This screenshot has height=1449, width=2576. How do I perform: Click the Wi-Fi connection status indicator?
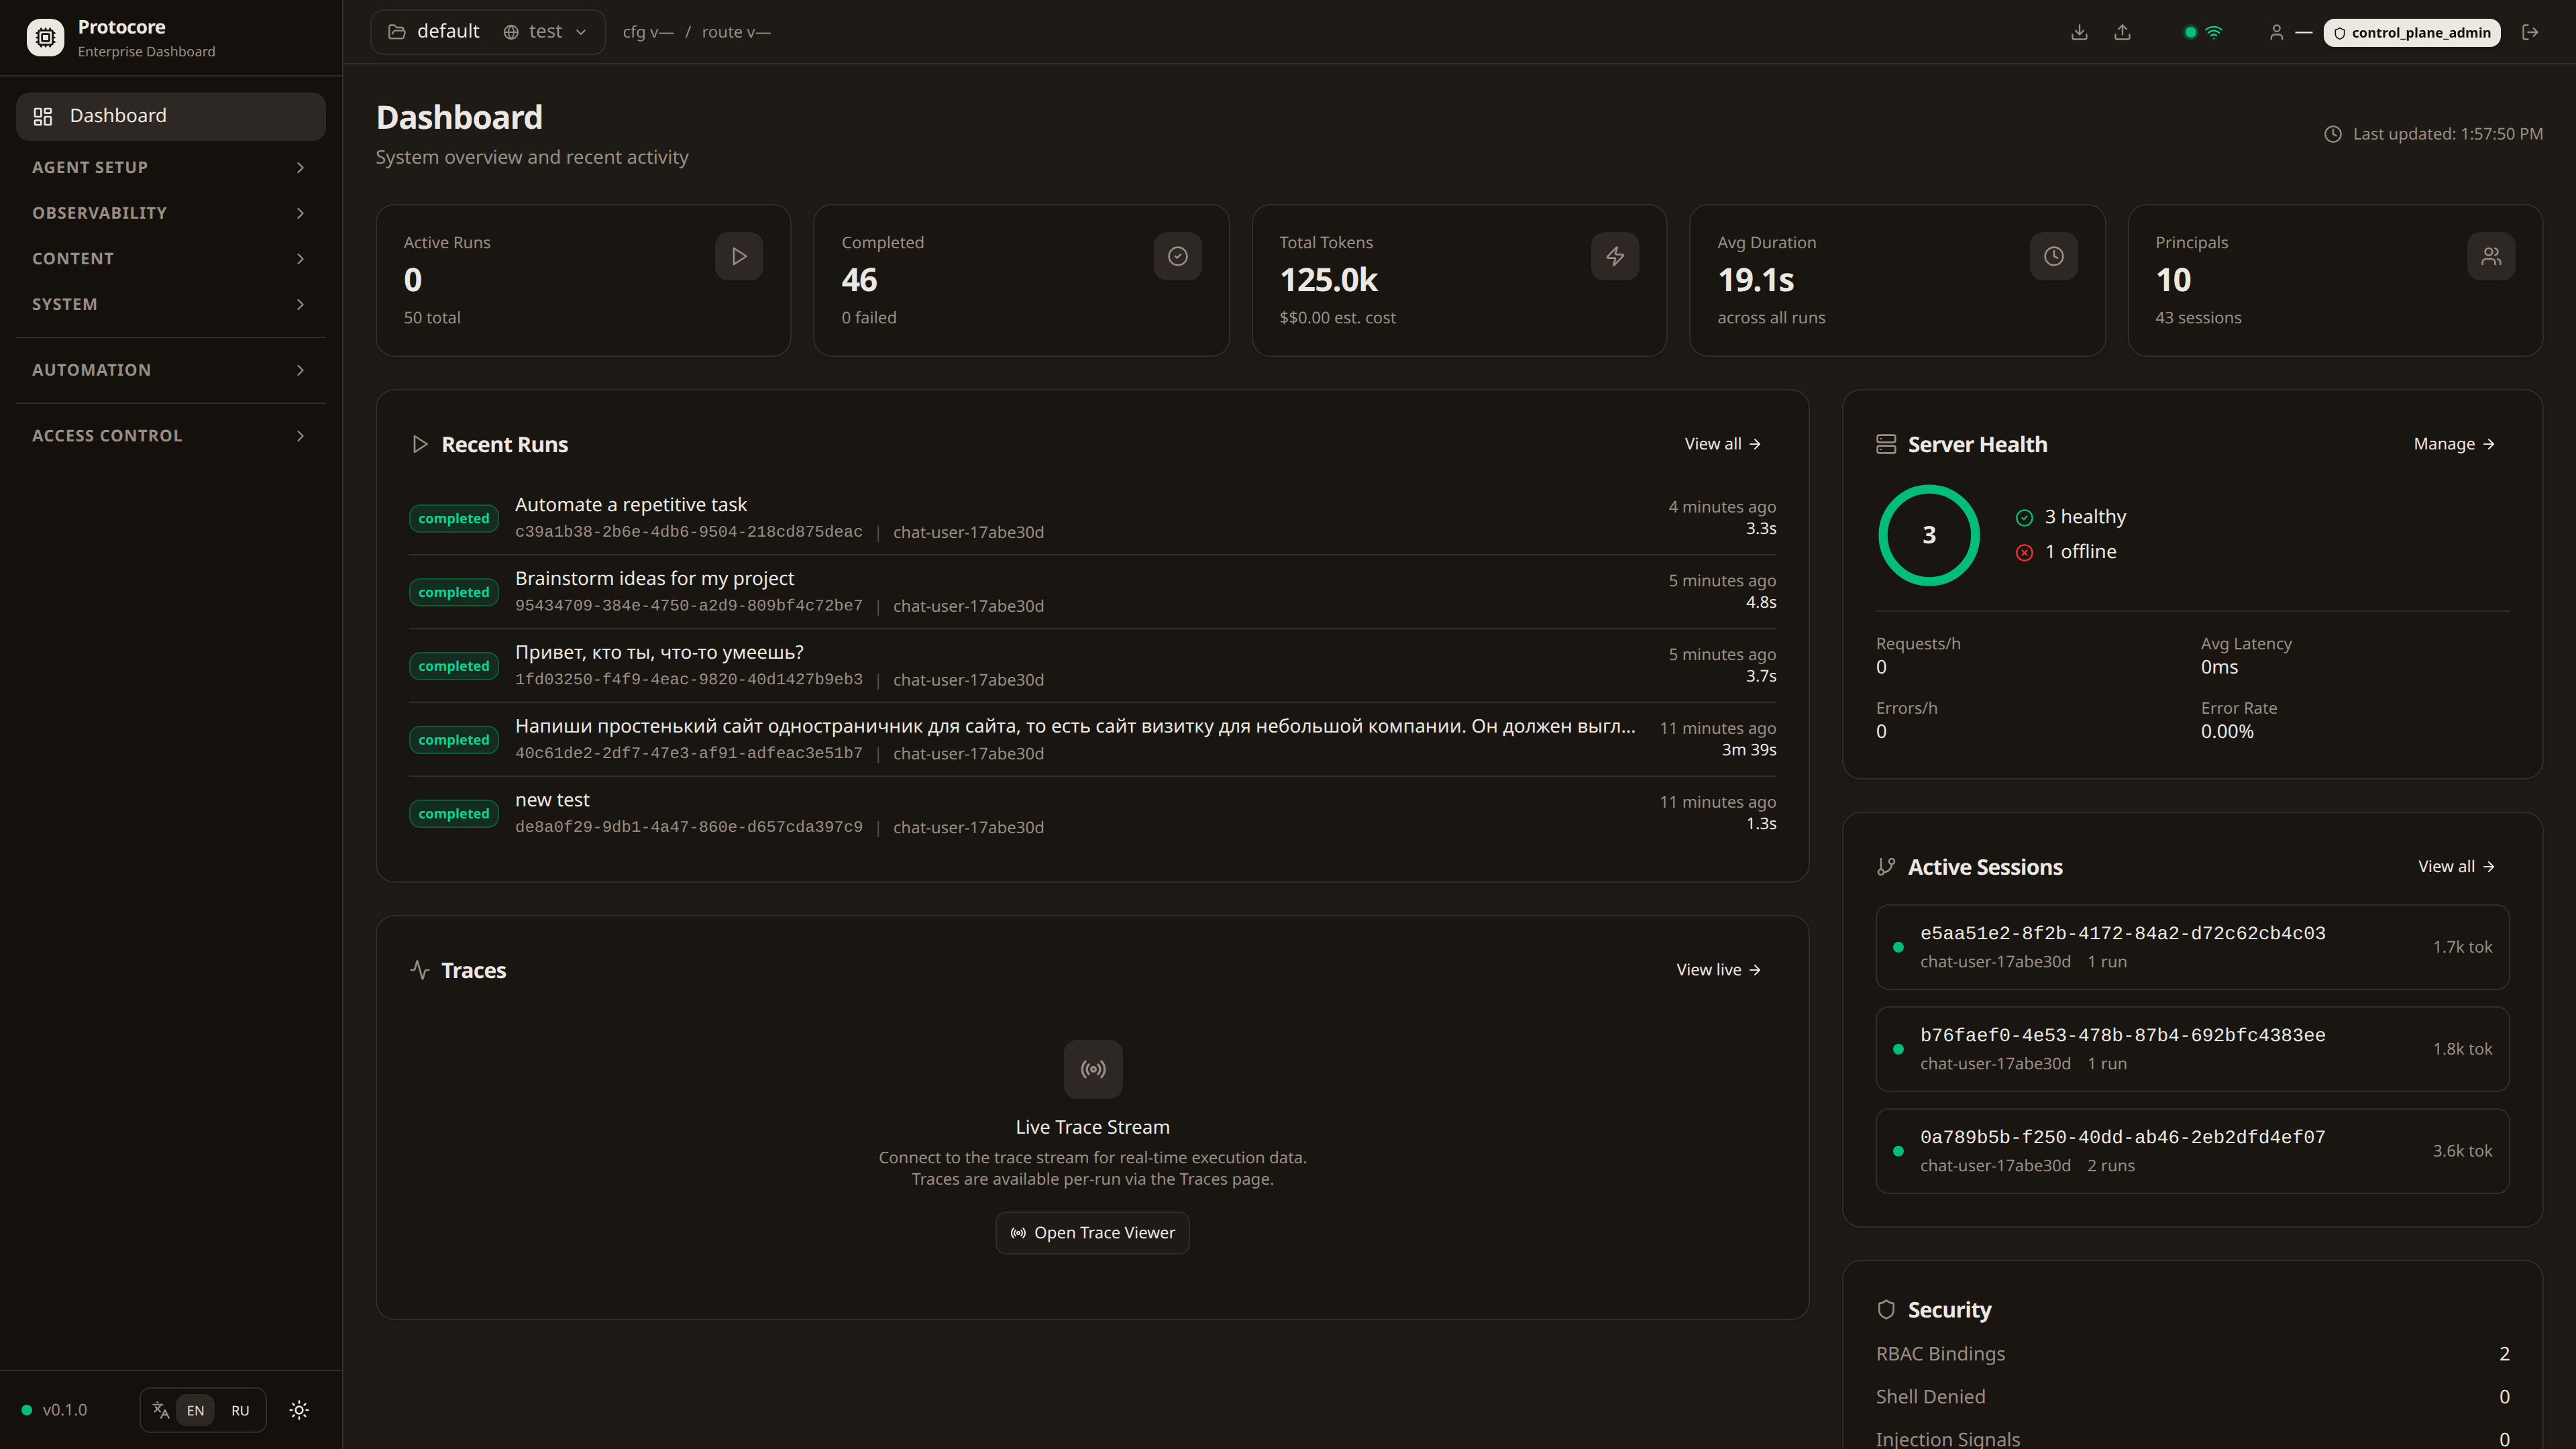pyautogui.click(x=2215, y=32)
